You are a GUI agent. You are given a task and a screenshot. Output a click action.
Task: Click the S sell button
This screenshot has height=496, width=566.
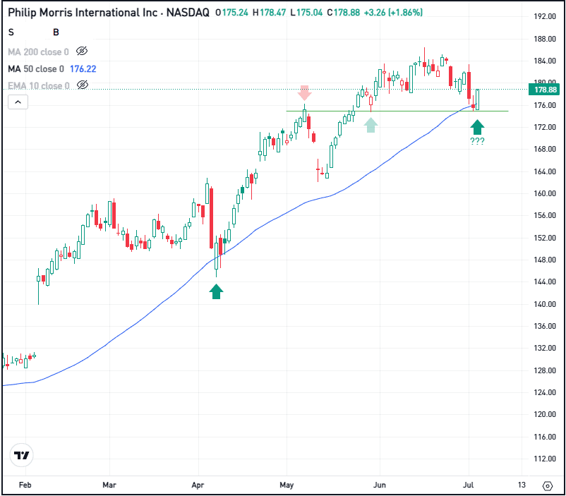11,32
